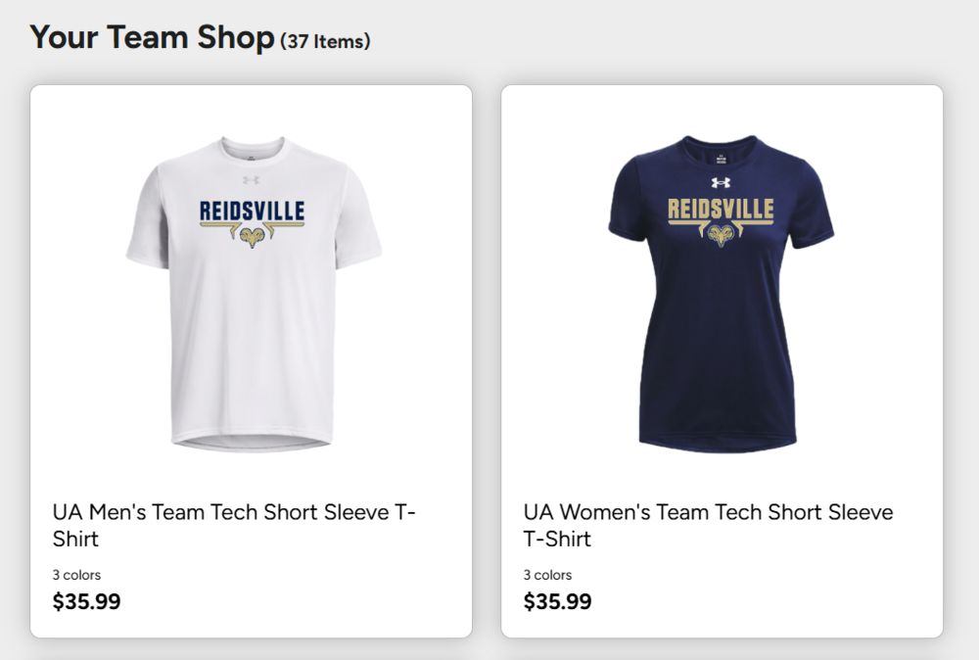979x660 pixels.
Task: Click the neck tag inside the white shirt collar
Action: 251,155
